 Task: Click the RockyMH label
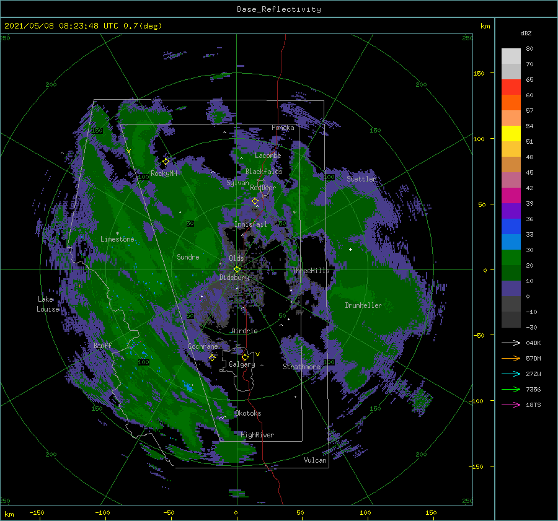(164, 173)
